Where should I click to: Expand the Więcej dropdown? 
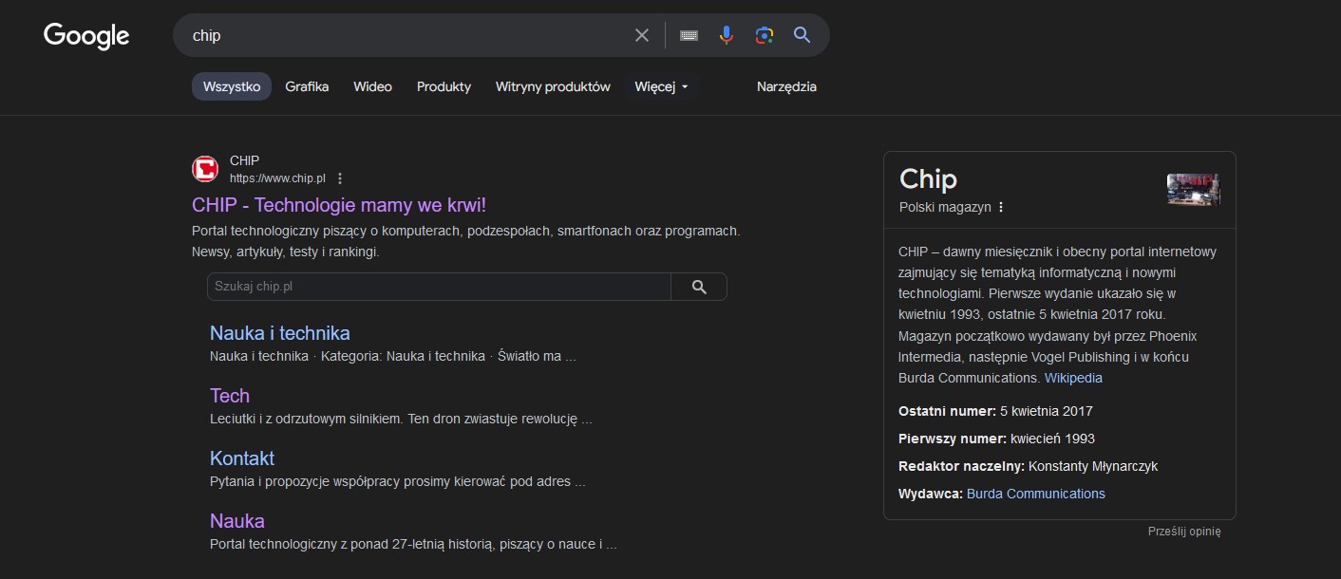(x=661, y=86)
